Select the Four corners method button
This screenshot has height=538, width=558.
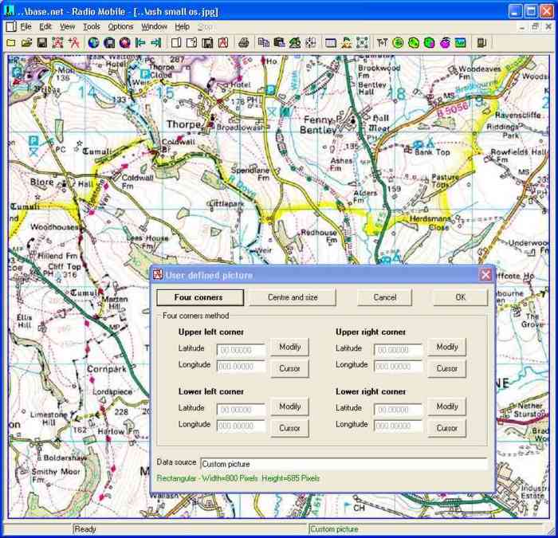200,297
